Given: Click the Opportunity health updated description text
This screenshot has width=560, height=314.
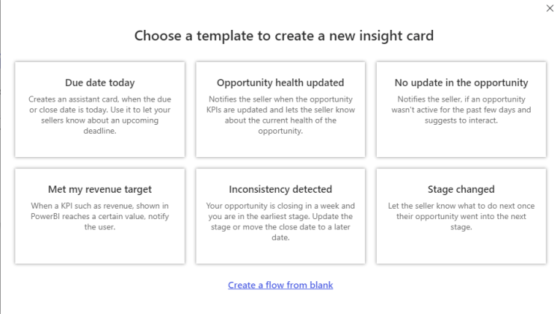Looking at the screenshot, I should (280, 115).
